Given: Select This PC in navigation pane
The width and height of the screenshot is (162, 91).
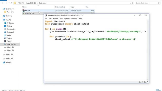Looking at the screenshot, I should (x=8, y=20).
